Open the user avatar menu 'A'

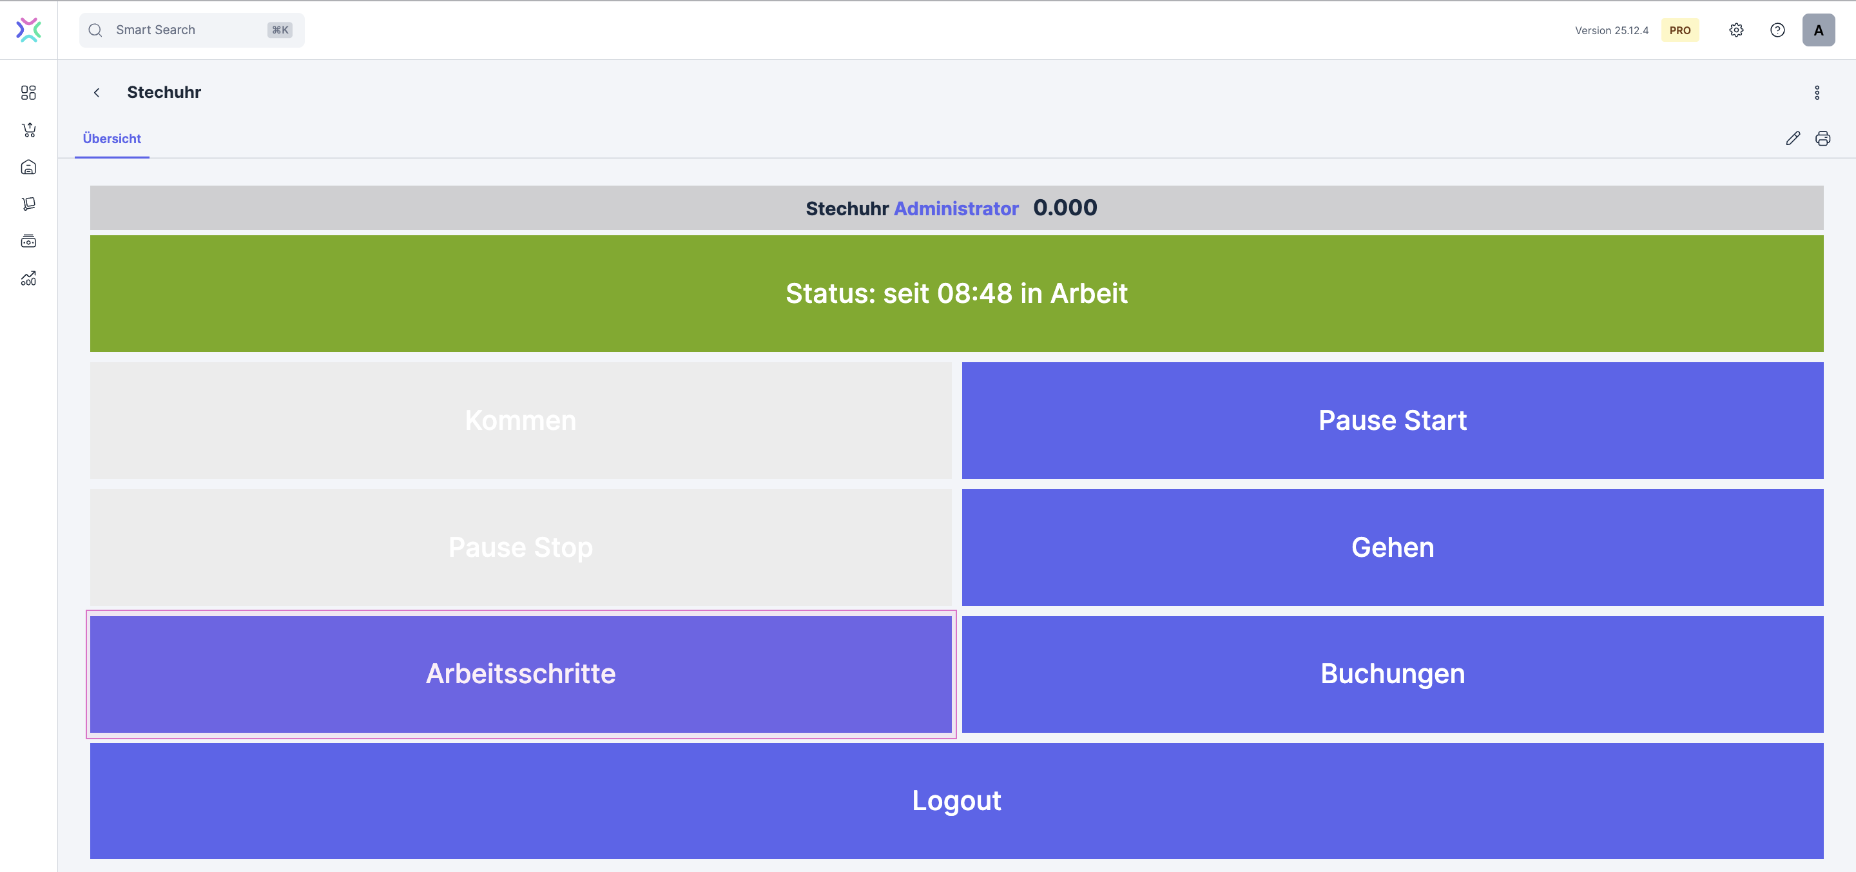[1818, 30]
